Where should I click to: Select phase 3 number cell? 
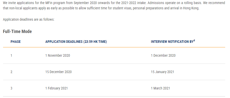click(11, 88)
